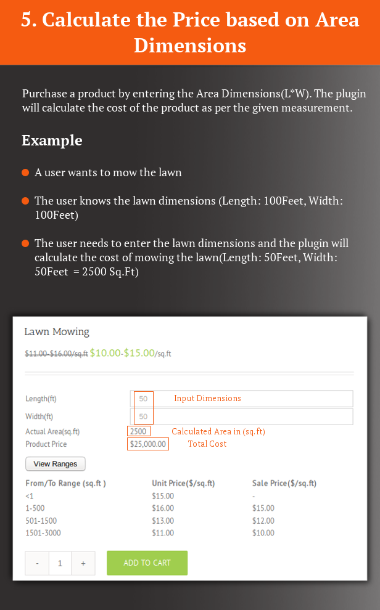
Task: Click the green ADD TO CART button
Action: coord(147,563)
